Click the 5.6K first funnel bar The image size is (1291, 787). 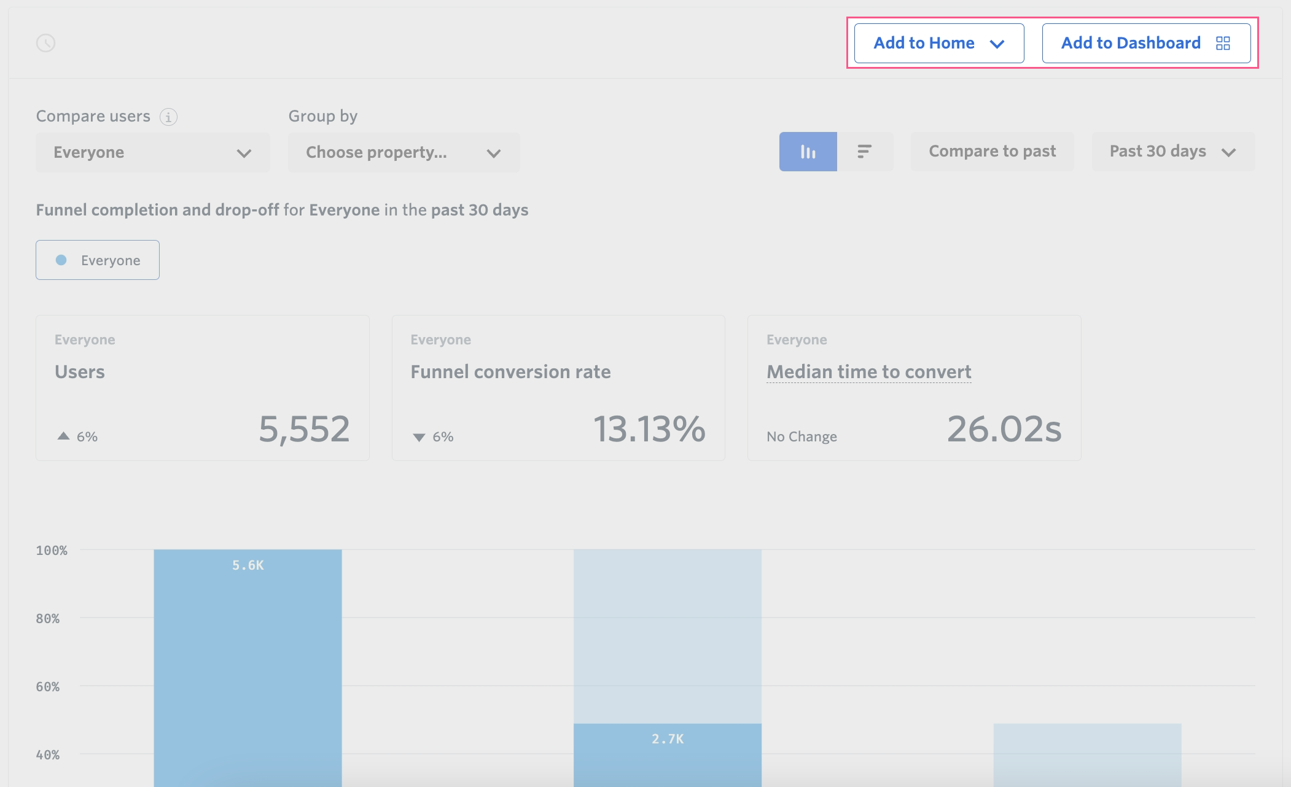pos(248,663)
